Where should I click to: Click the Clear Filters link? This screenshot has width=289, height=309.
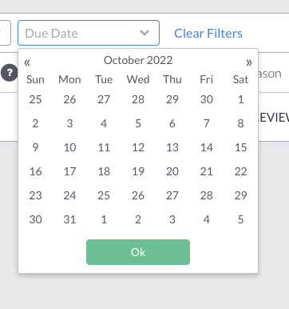tap(208, 34)
